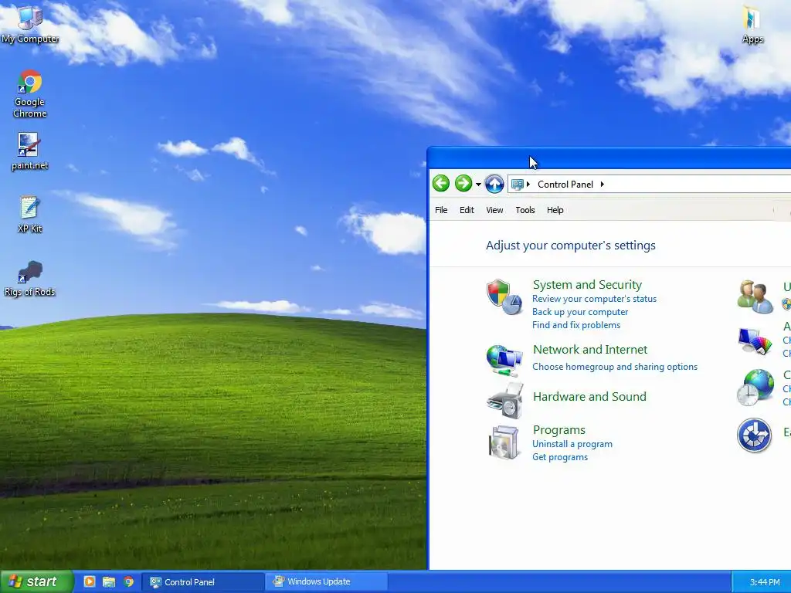The height and width of the screenshot is (593, 791).
Task: Launch media player from quick launch
Action: click(90, 582)
